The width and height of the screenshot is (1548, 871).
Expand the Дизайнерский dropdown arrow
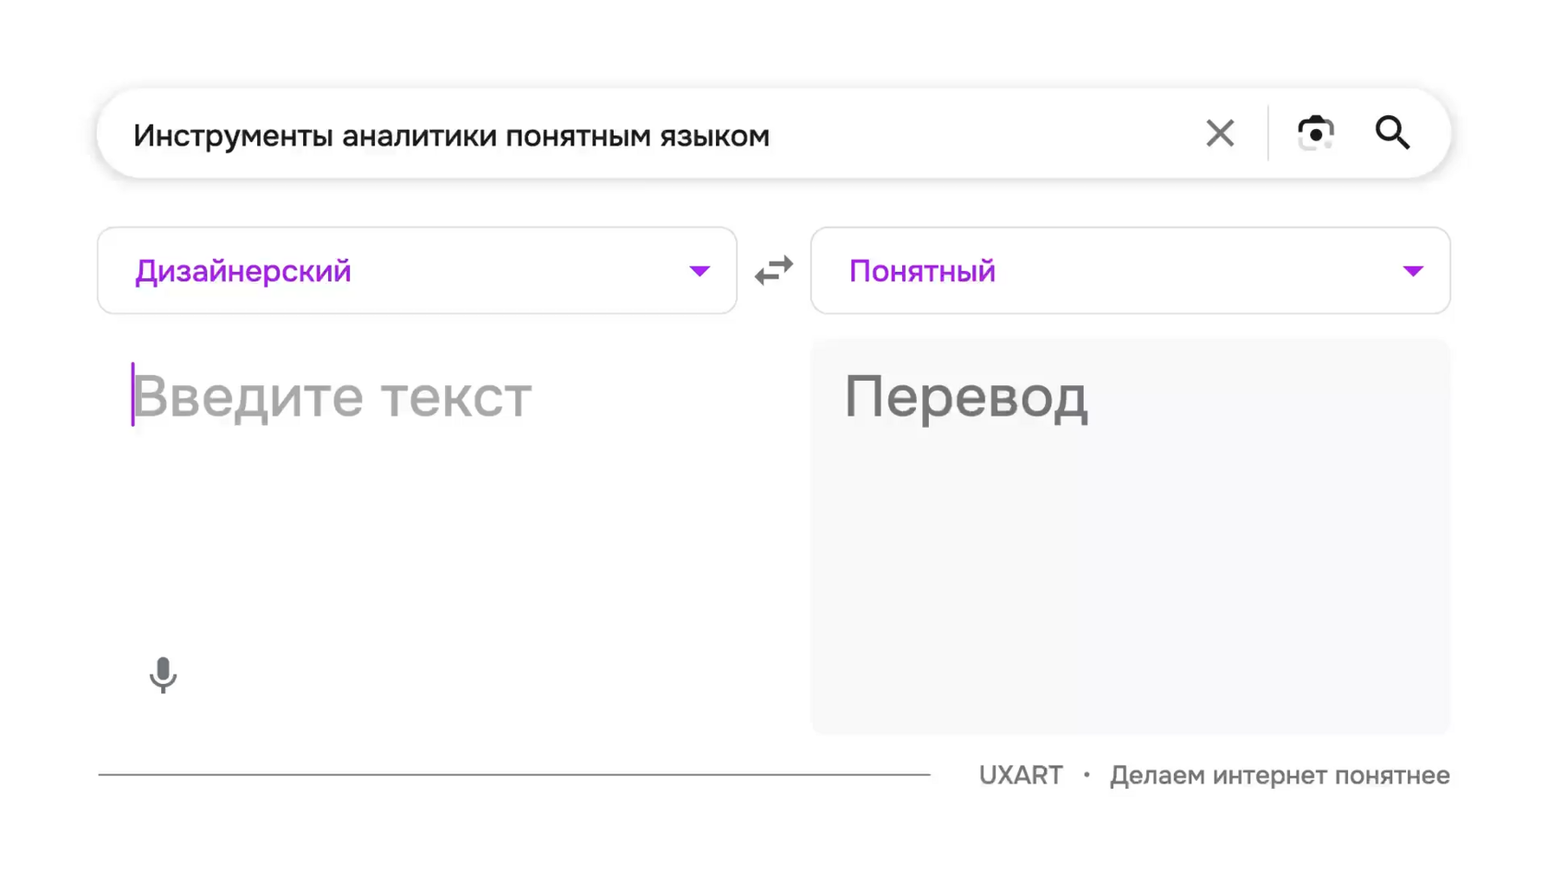pos(699,271)
